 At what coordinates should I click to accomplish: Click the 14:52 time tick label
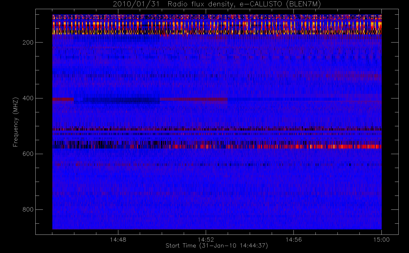point(206,240)
